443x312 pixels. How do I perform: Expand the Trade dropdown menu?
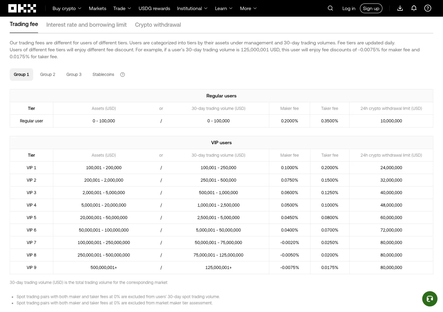click(122, 8)
